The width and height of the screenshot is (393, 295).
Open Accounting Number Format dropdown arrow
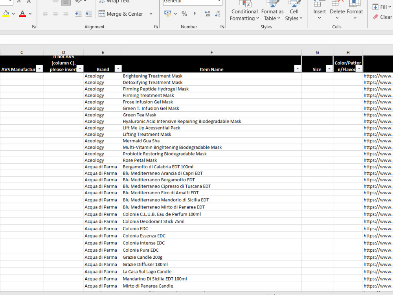175,14
